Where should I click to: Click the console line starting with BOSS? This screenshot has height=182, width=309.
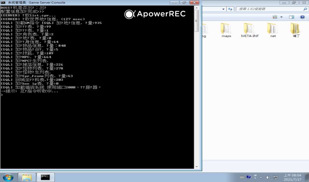point(23,8)
